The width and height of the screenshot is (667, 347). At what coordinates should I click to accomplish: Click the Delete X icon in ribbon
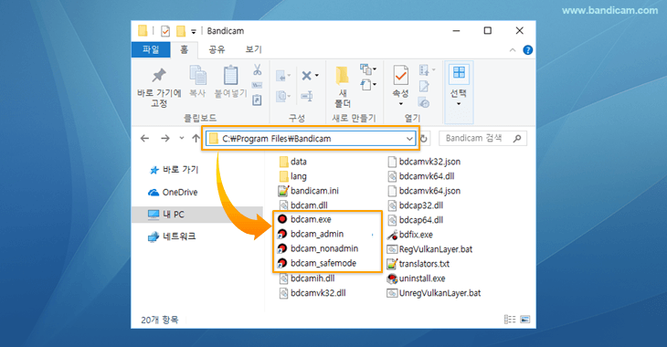[x=306, y=76]
